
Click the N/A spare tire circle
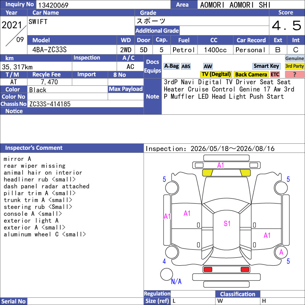(167, 274)
